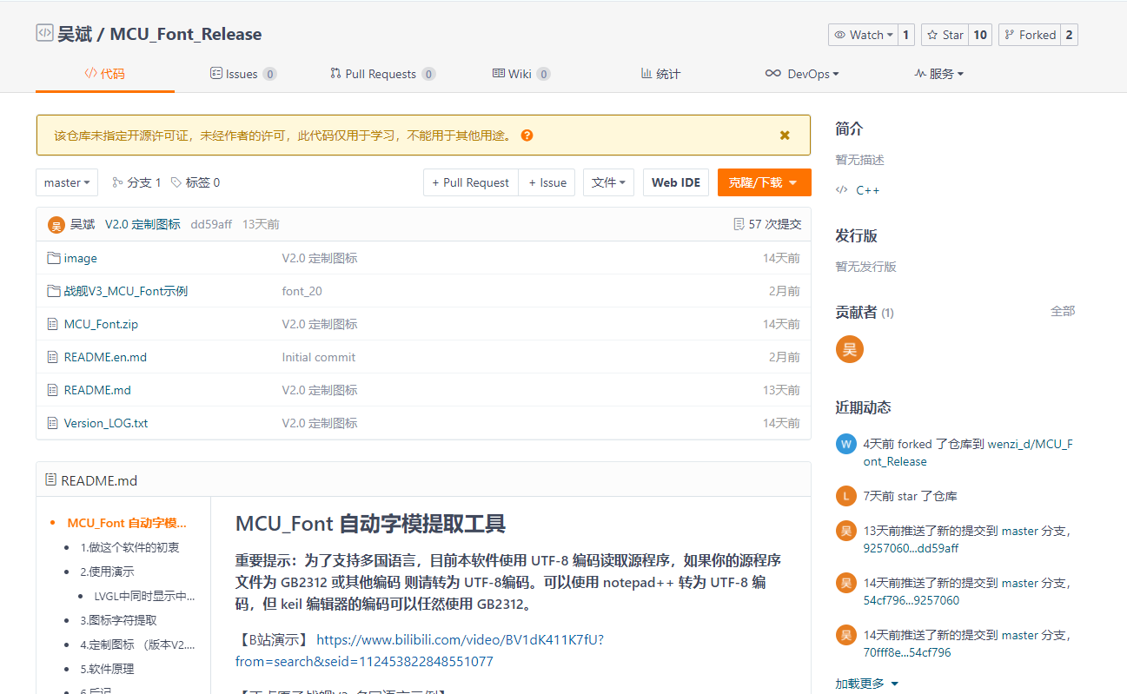Image resolution: width=1127 pixels, height=694 pixels.
Task: Switch to the Issues tab
Action: 243,74
